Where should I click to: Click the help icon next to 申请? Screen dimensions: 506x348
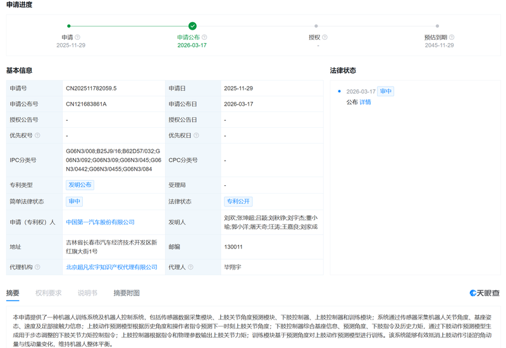click(x=77, y=37)
